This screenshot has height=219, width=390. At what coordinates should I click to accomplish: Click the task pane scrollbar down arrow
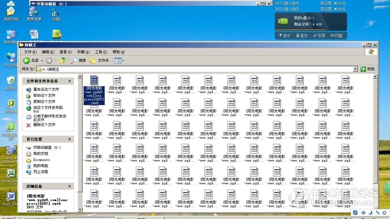click(80, 210)
